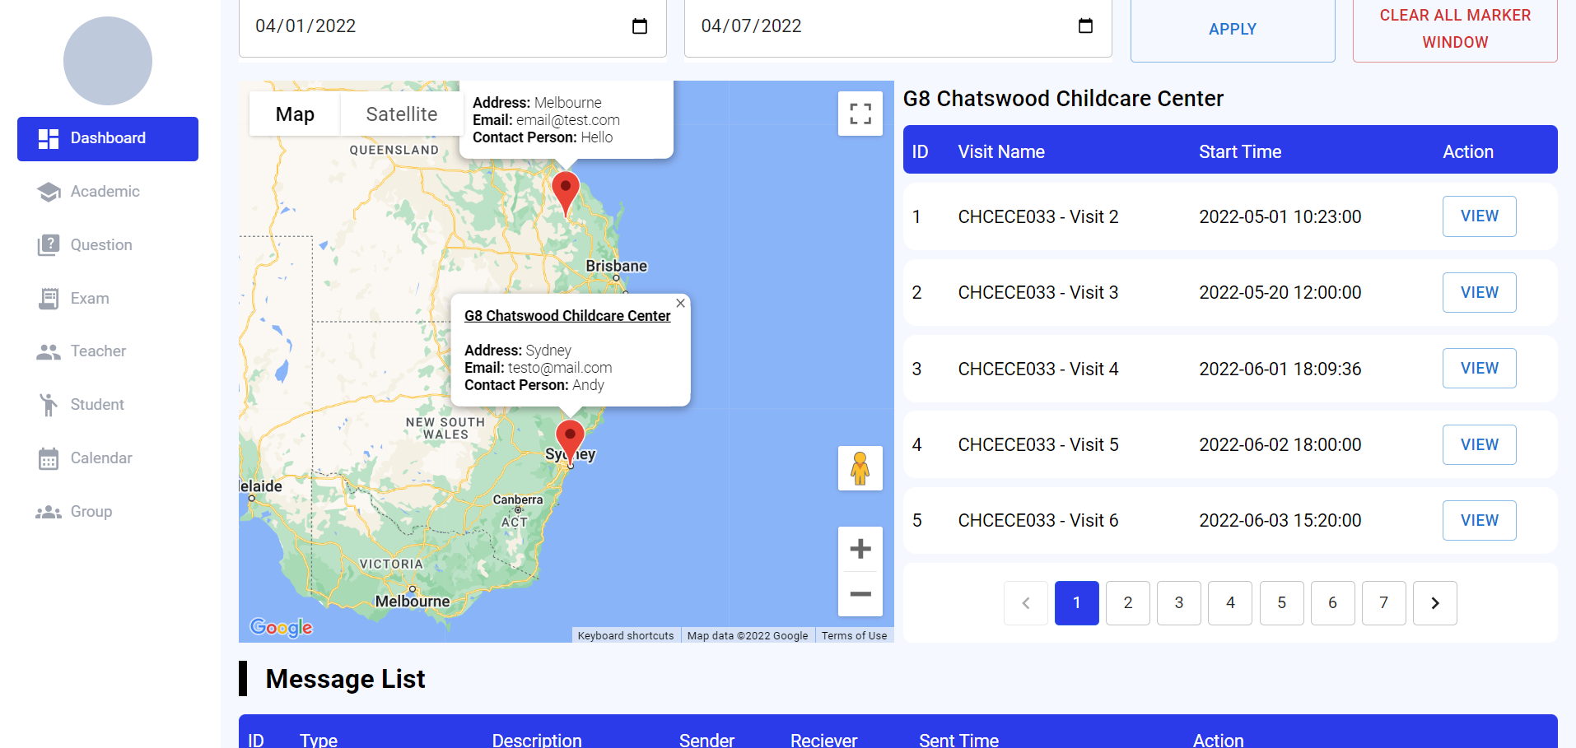Go to Calendar in the sidebar
The height and width of the screenshot is (748, 1576).
(x=101, y=458)
